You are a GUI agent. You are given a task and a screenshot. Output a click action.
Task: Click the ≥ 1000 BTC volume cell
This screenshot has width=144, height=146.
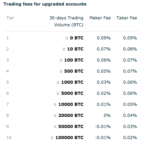[70, 82]
